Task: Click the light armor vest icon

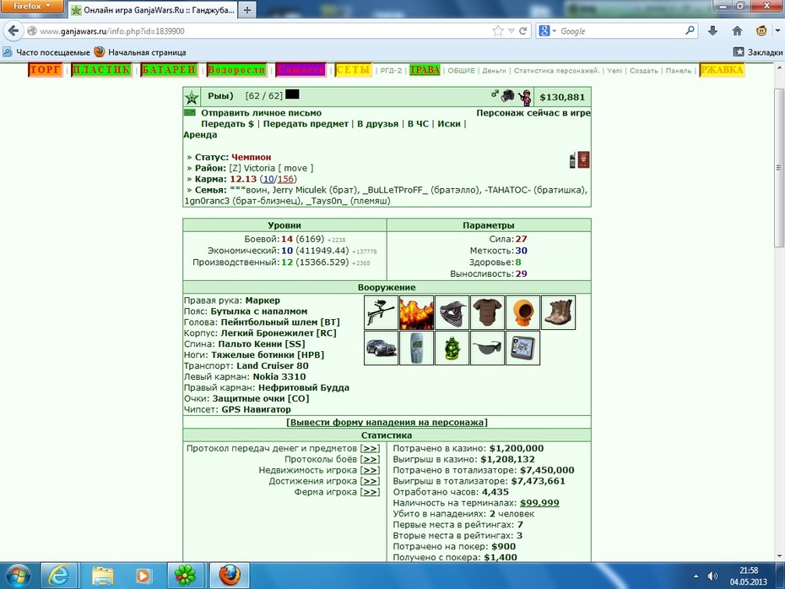Action: [488, 312]
